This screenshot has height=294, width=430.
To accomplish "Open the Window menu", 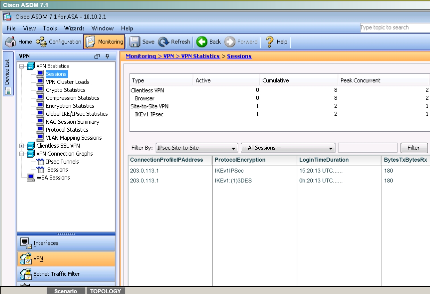I will tap(102, 28).
